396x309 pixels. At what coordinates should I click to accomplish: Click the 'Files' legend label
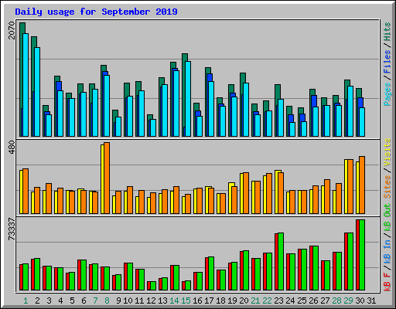pos(387,62)
